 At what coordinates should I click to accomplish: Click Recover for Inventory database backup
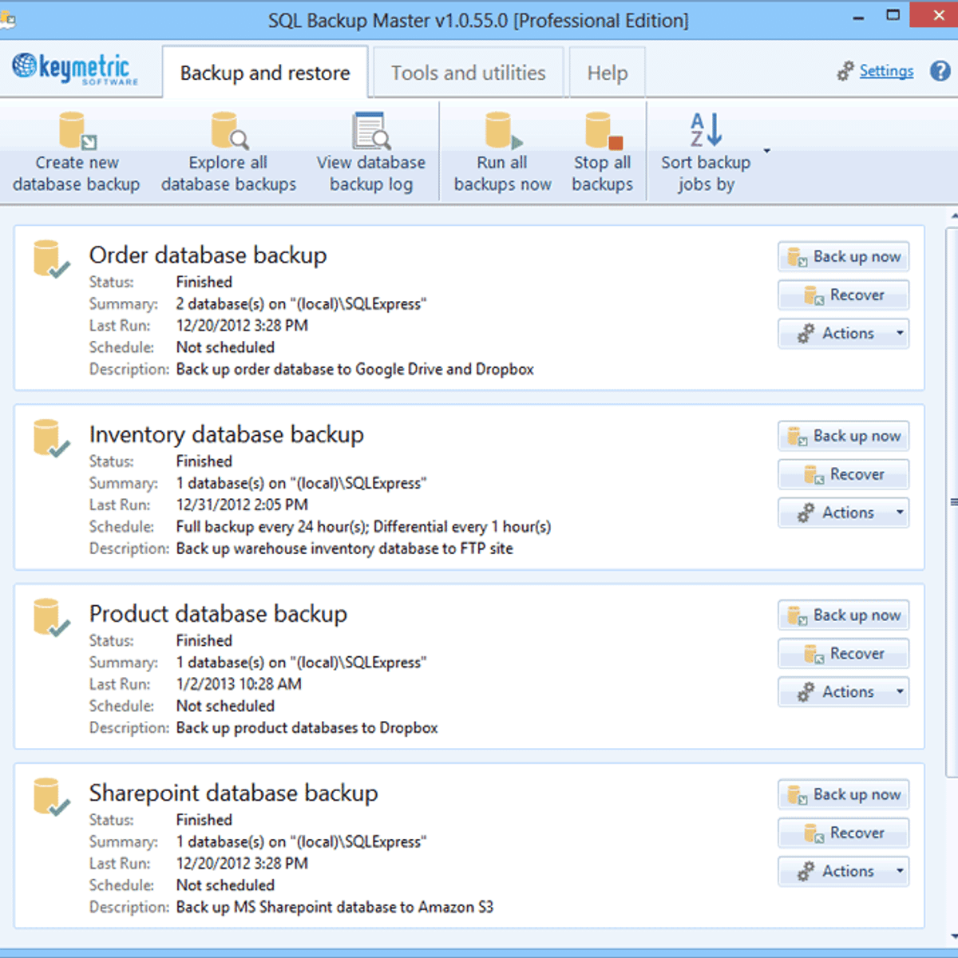point(844,474)
